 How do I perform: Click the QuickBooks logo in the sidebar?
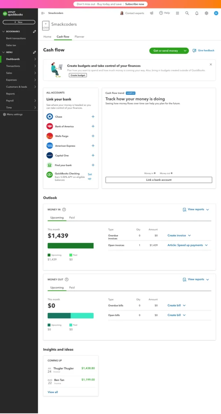[x=13, y=14]
